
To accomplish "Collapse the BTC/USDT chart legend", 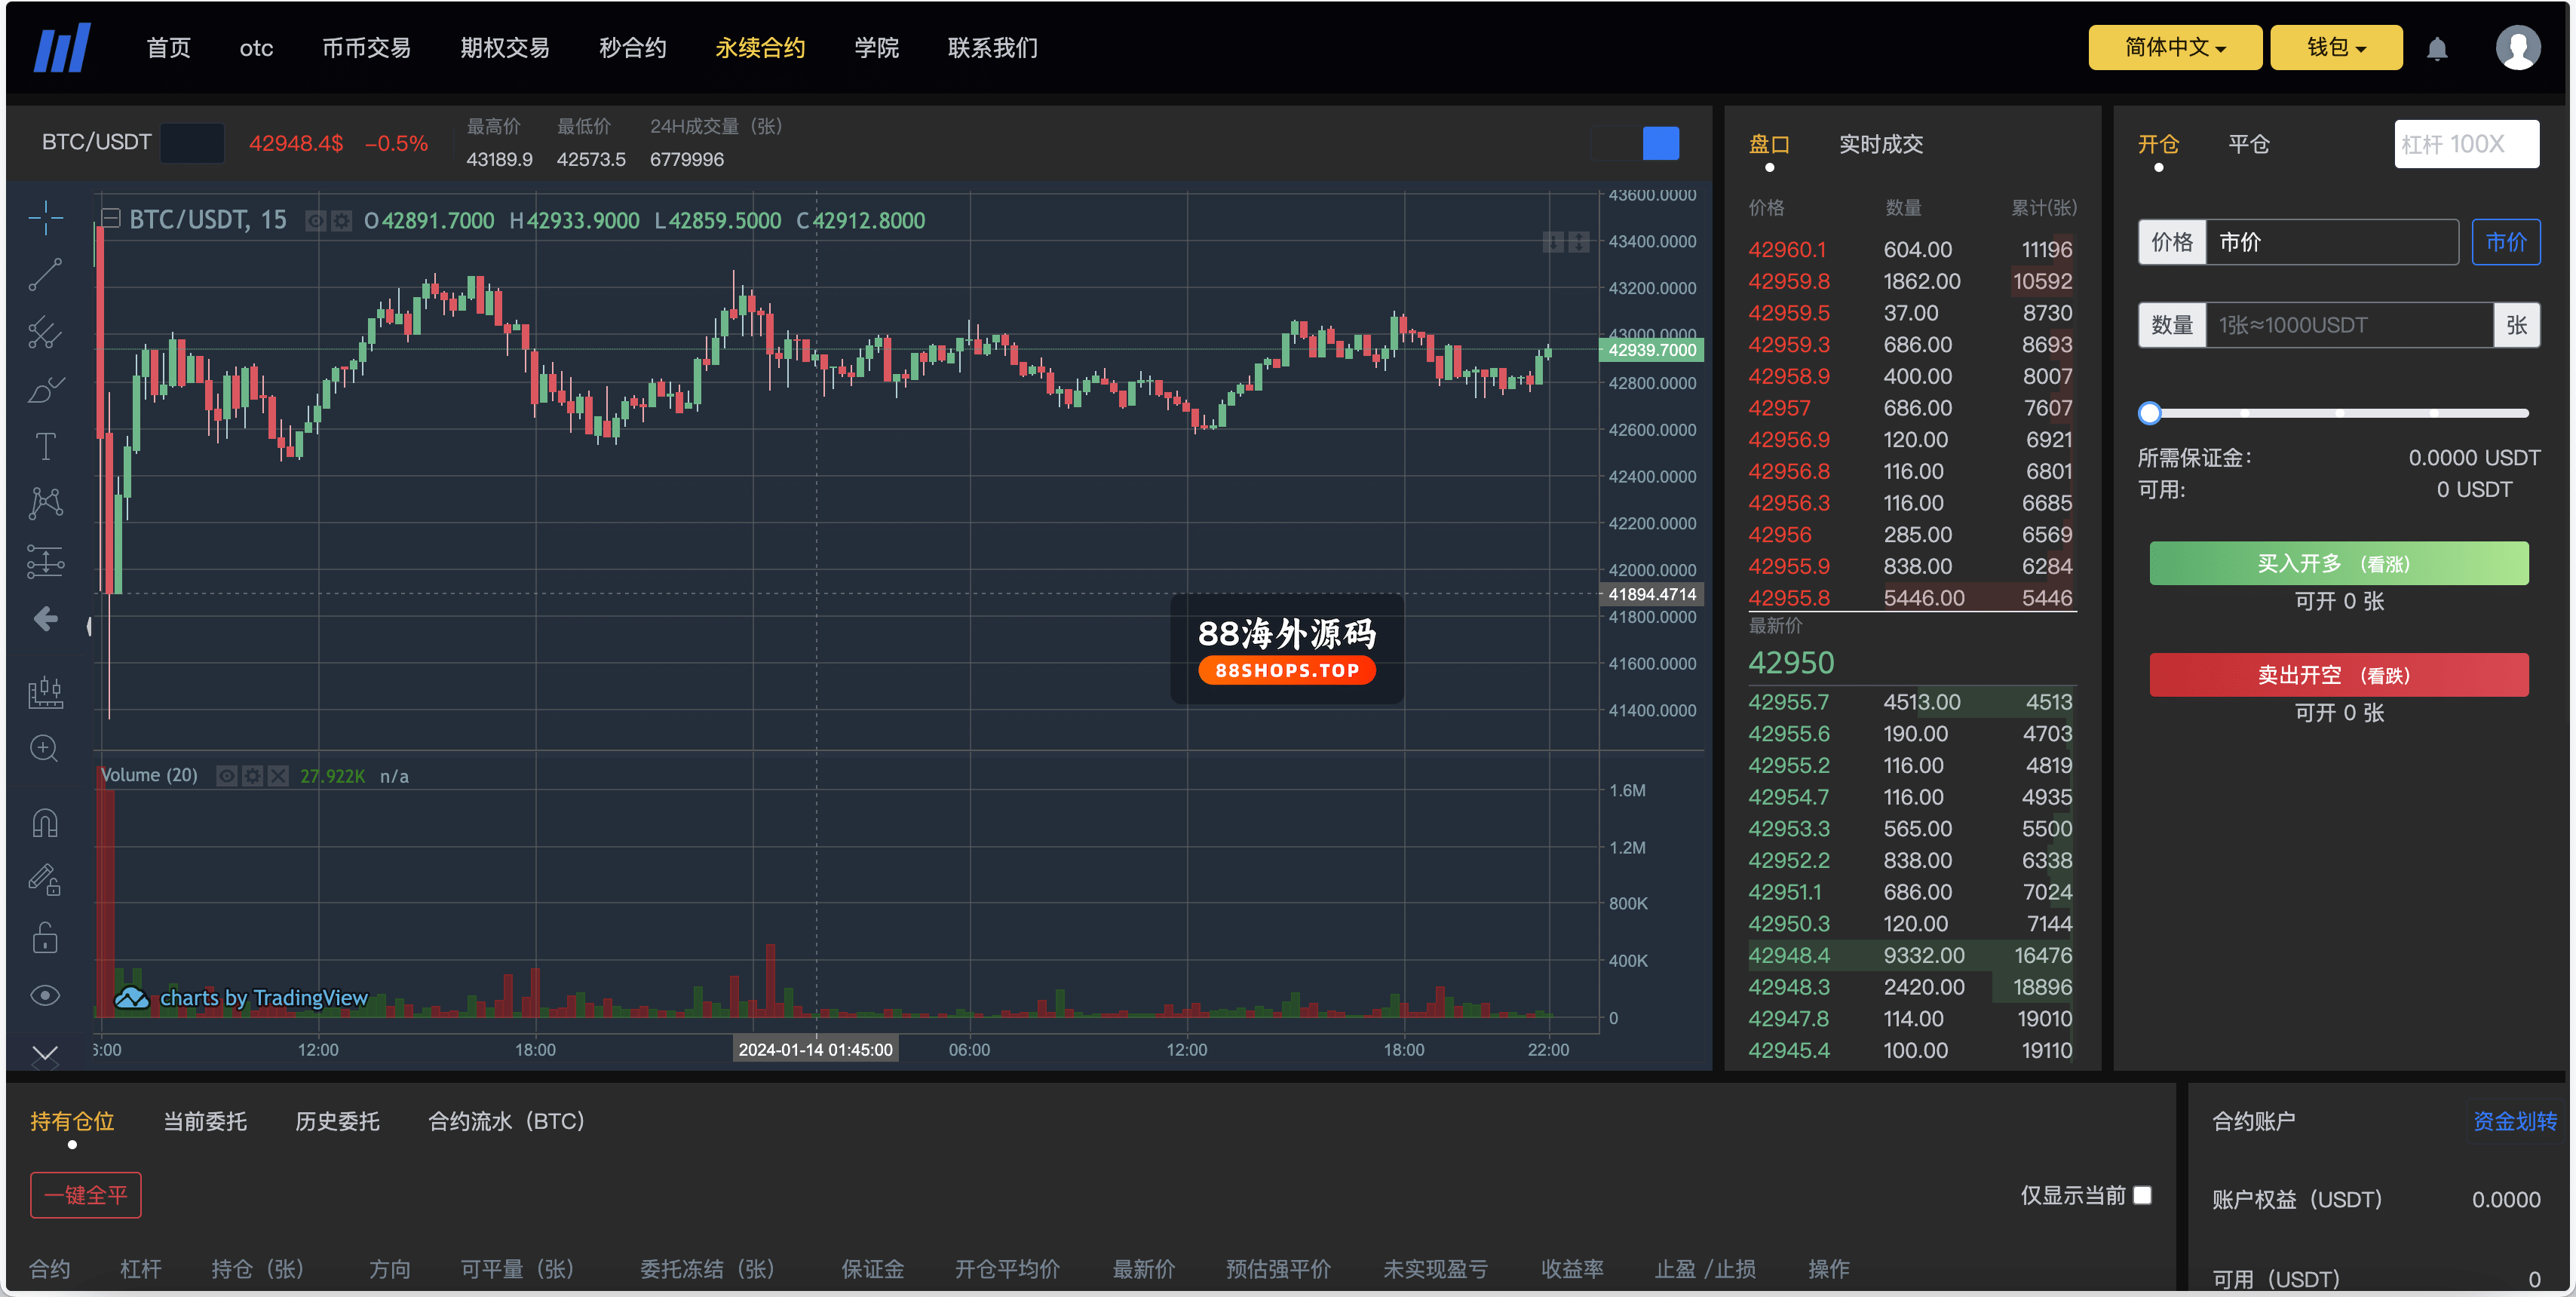I will (x=112, y=218).
